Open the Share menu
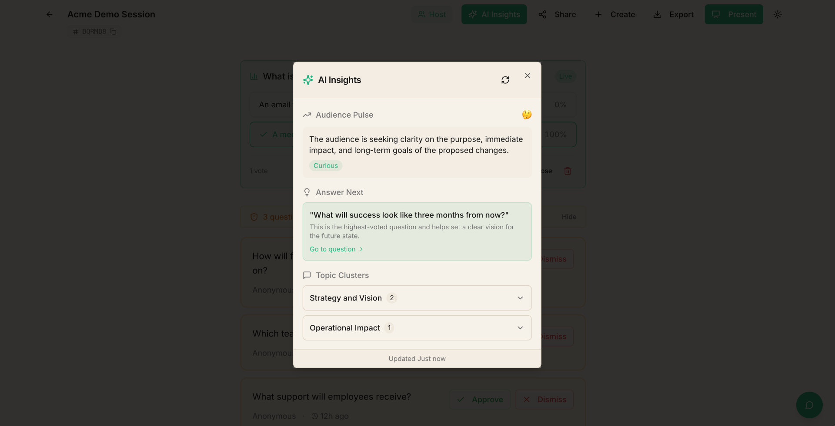Image resolution: width=835 pixels, height=426 pixels. click(x=557, y=14)
